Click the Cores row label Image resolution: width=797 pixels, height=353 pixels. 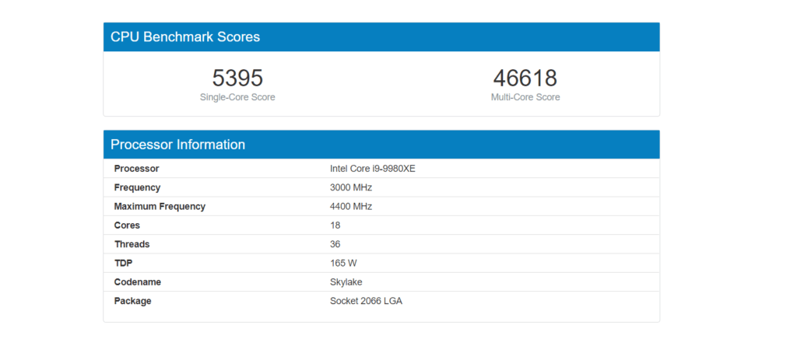(x=127, y=225)
